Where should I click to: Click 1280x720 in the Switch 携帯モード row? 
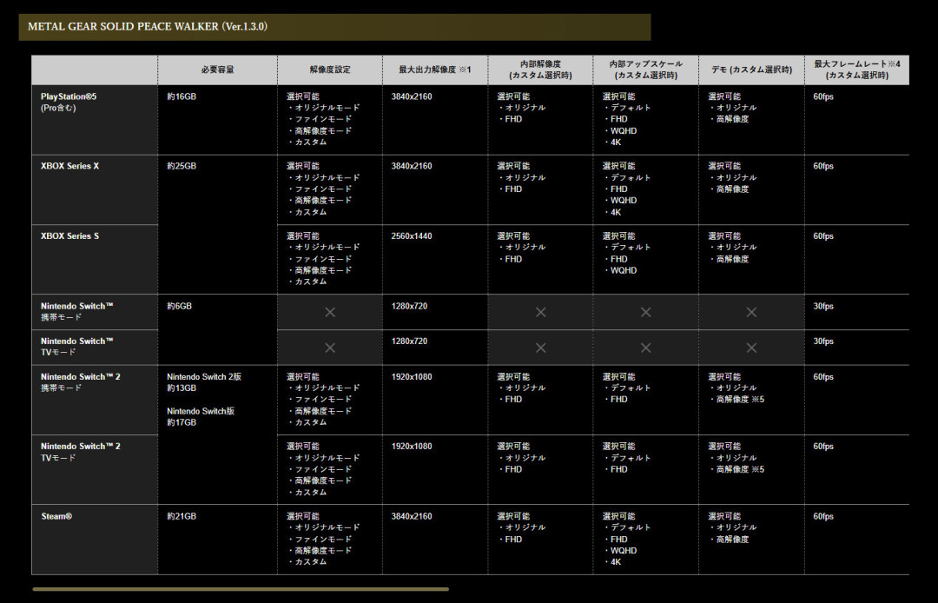click(x=409, y=307)
